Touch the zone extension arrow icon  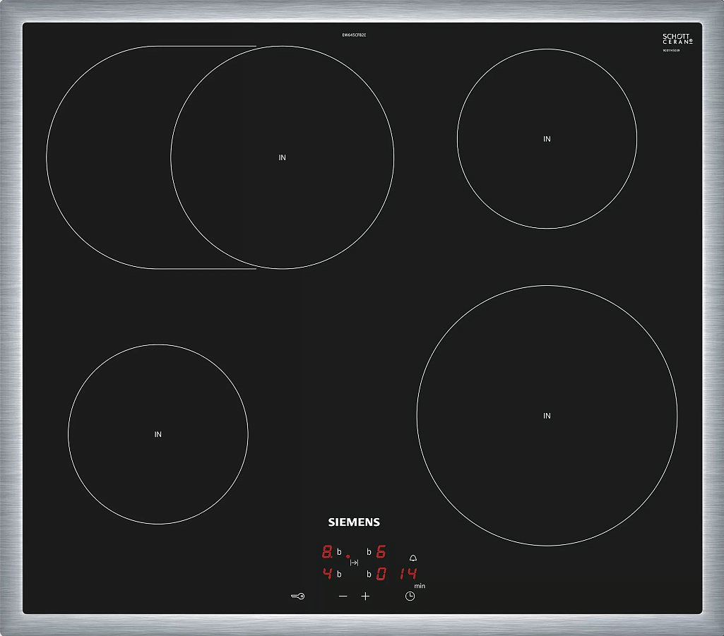tap(355, 563)
